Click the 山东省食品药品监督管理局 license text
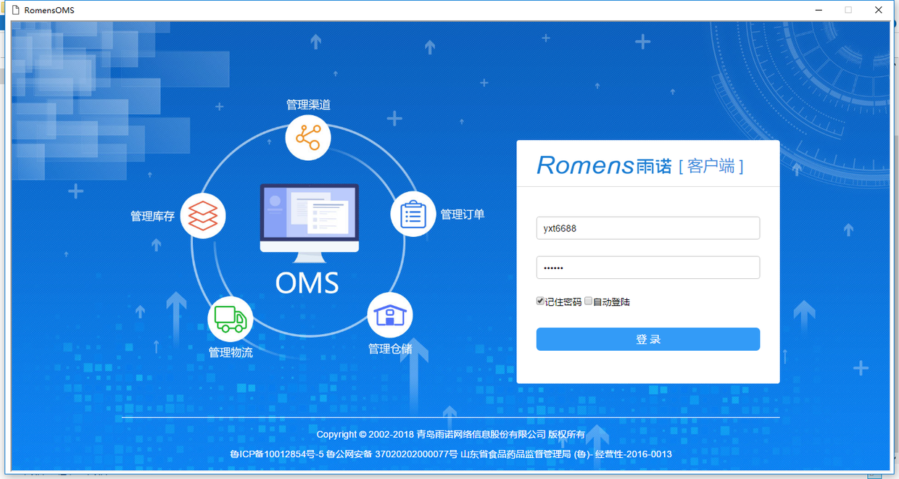Image resolution: width=899 pixels, height=479 pixels. [566, 454]
